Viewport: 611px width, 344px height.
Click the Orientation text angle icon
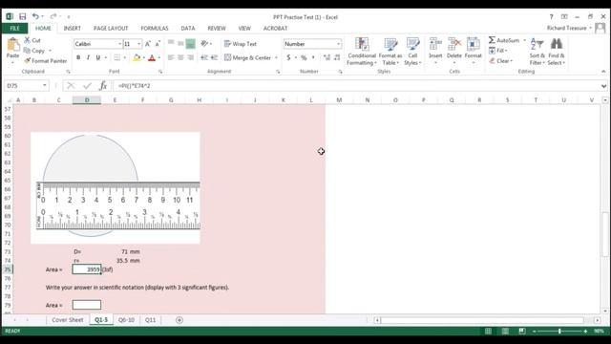pos(204,44)
